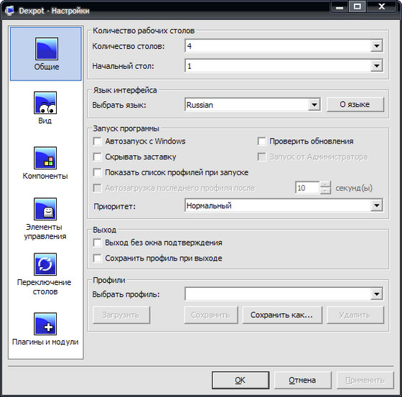Click the О языке button
This screenshot has height=397, width=402.
[355, 105]
